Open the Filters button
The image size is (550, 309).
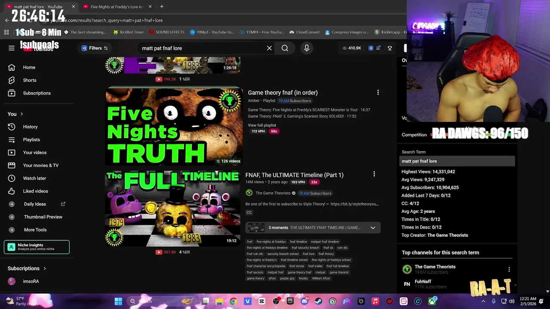pos(95,48)
